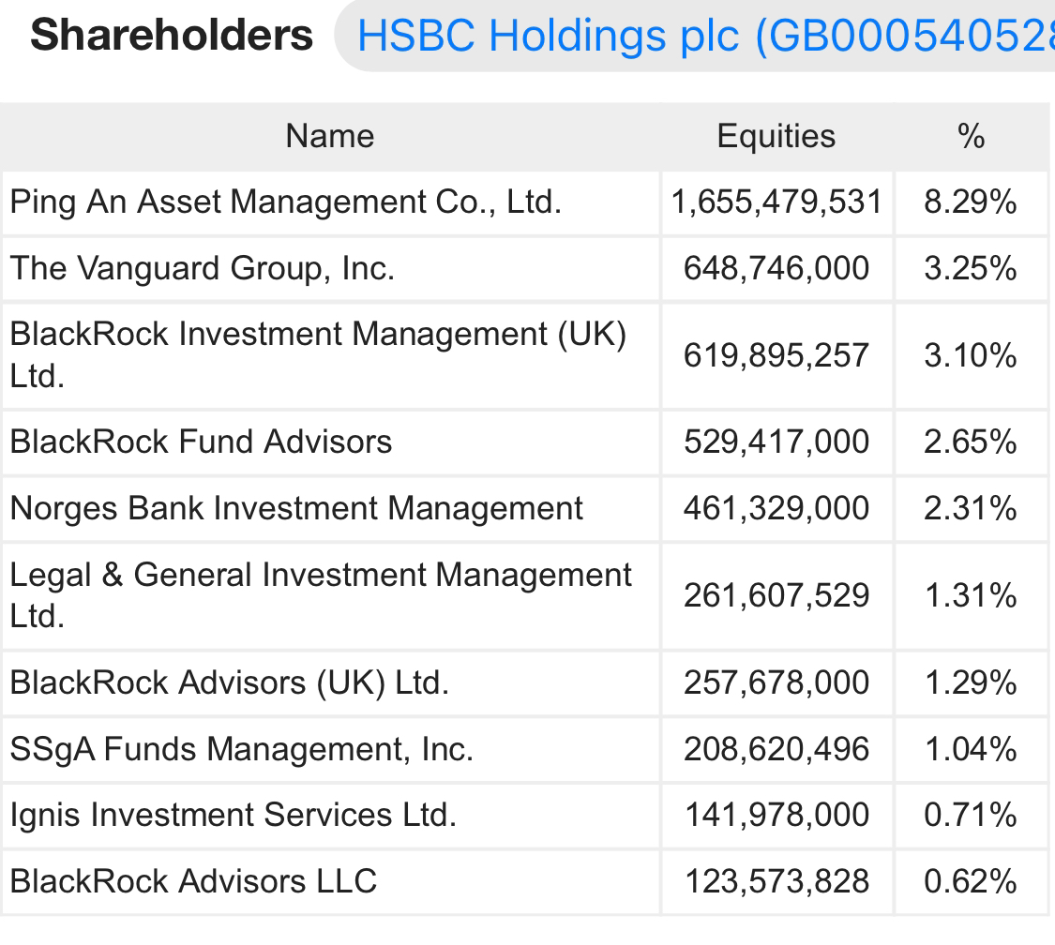Sort by the Equities column header
The image size is (1055, 945).
[776, 136]
